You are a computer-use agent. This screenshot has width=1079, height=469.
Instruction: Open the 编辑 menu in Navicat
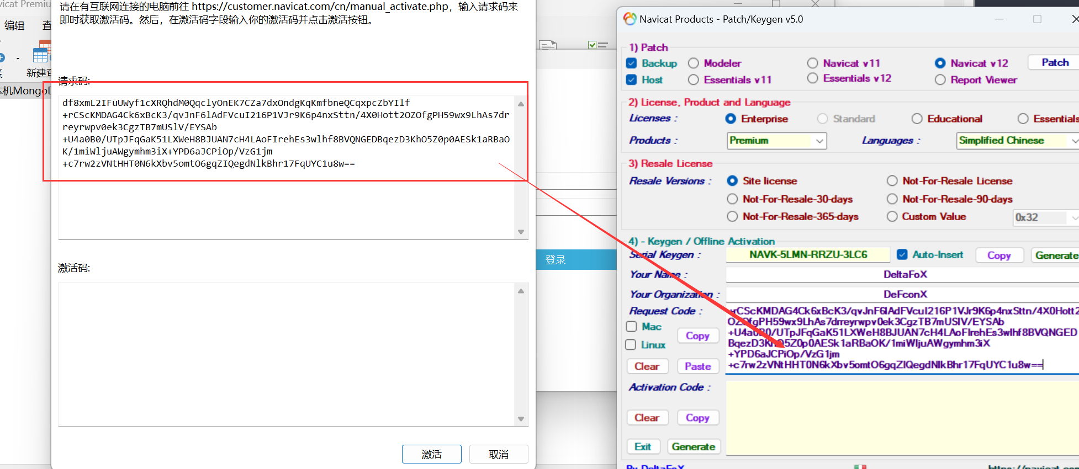14,25
